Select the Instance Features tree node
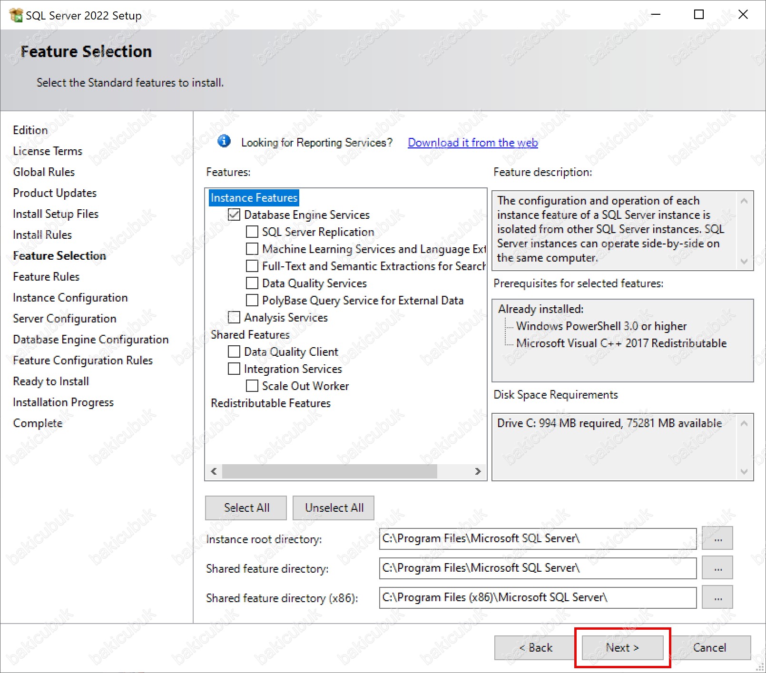 click(254, 198)
